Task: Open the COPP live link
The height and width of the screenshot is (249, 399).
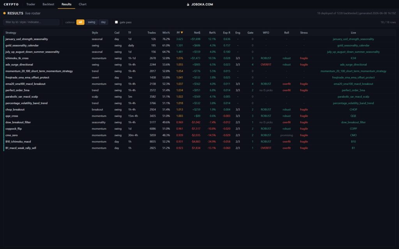Action: 353,128
